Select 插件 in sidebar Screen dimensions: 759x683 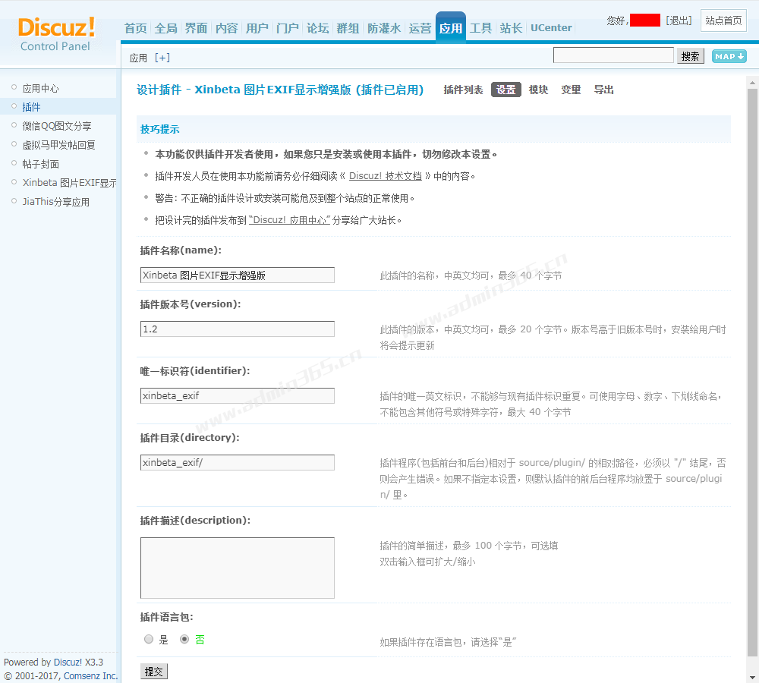pos(31,107)
